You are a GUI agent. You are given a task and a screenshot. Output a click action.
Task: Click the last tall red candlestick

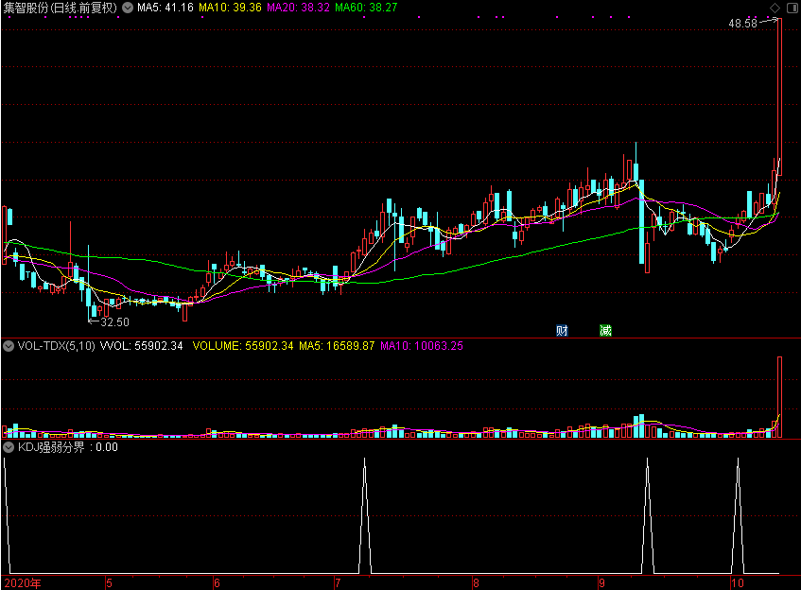779,97
